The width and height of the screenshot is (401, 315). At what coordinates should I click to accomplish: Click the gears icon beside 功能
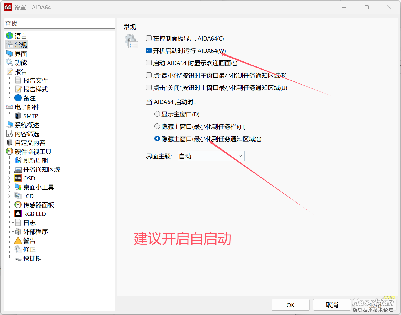tap(9, 63)
